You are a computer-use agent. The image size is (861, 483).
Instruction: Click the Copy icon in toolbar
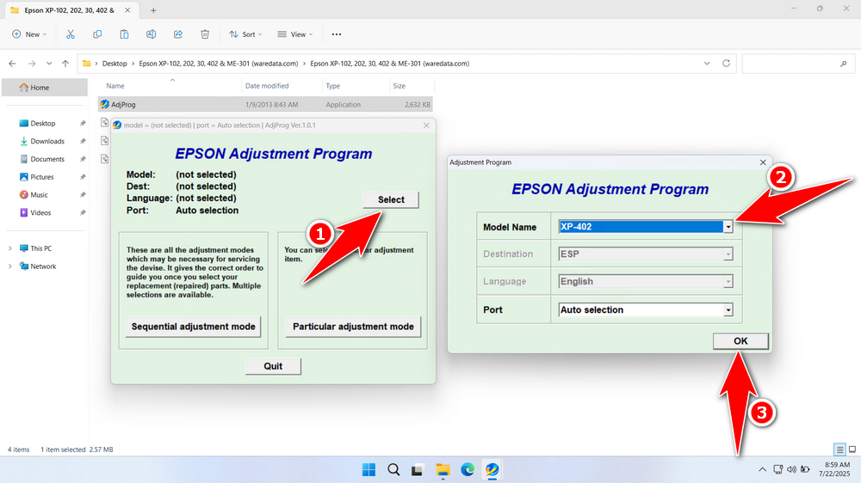coord(97,34)
